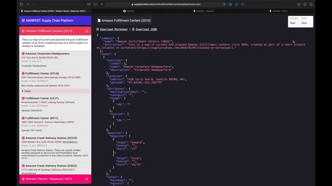Image resolution: width=332 pixels, height=186 pixels.
Task: Reload the page with the refresh icon
Action: click(225, 4)
